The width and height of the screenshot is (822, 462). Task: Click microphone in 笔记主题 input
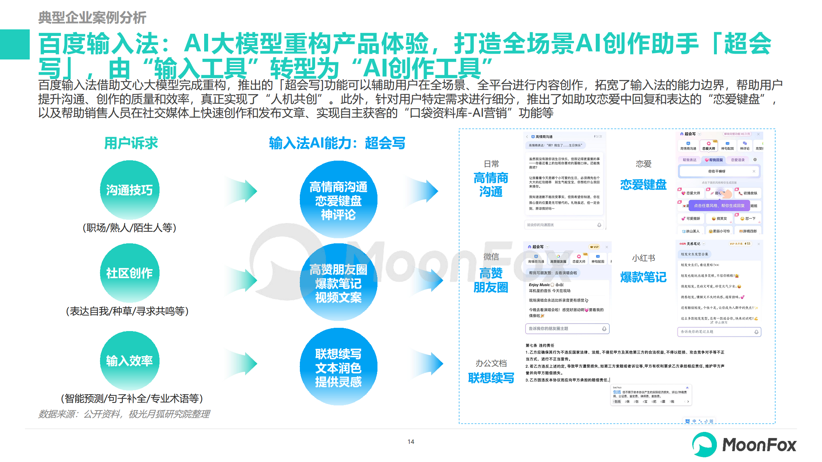(756, 332)
